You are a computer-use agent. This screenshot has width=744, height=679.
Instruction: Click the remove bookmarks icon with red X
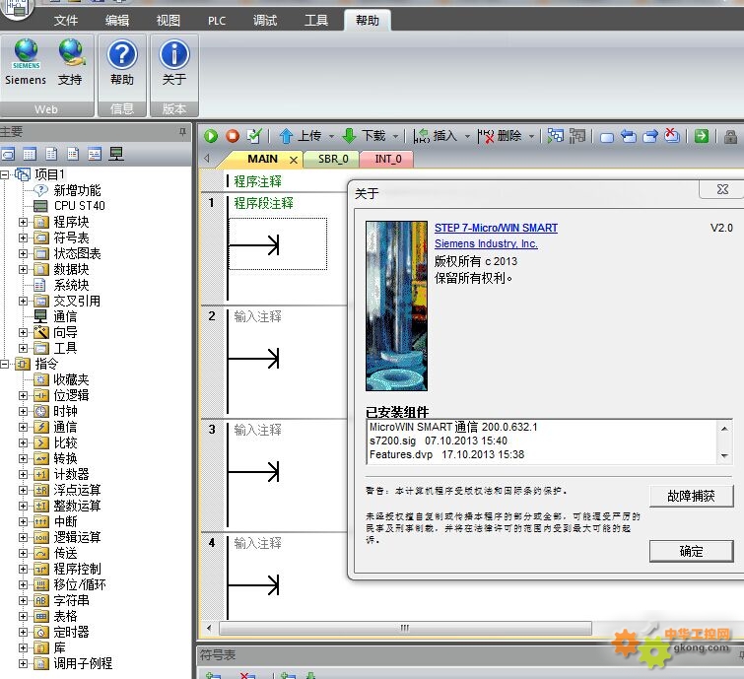point(671,136)
